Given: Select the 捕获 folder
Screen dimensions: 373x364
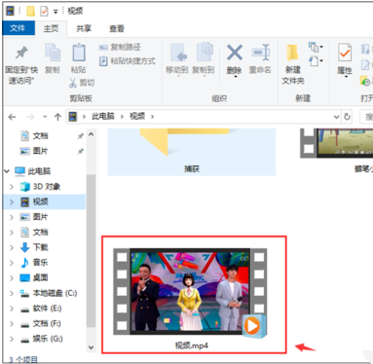Looking at the screenshot, I should point(192,152).
